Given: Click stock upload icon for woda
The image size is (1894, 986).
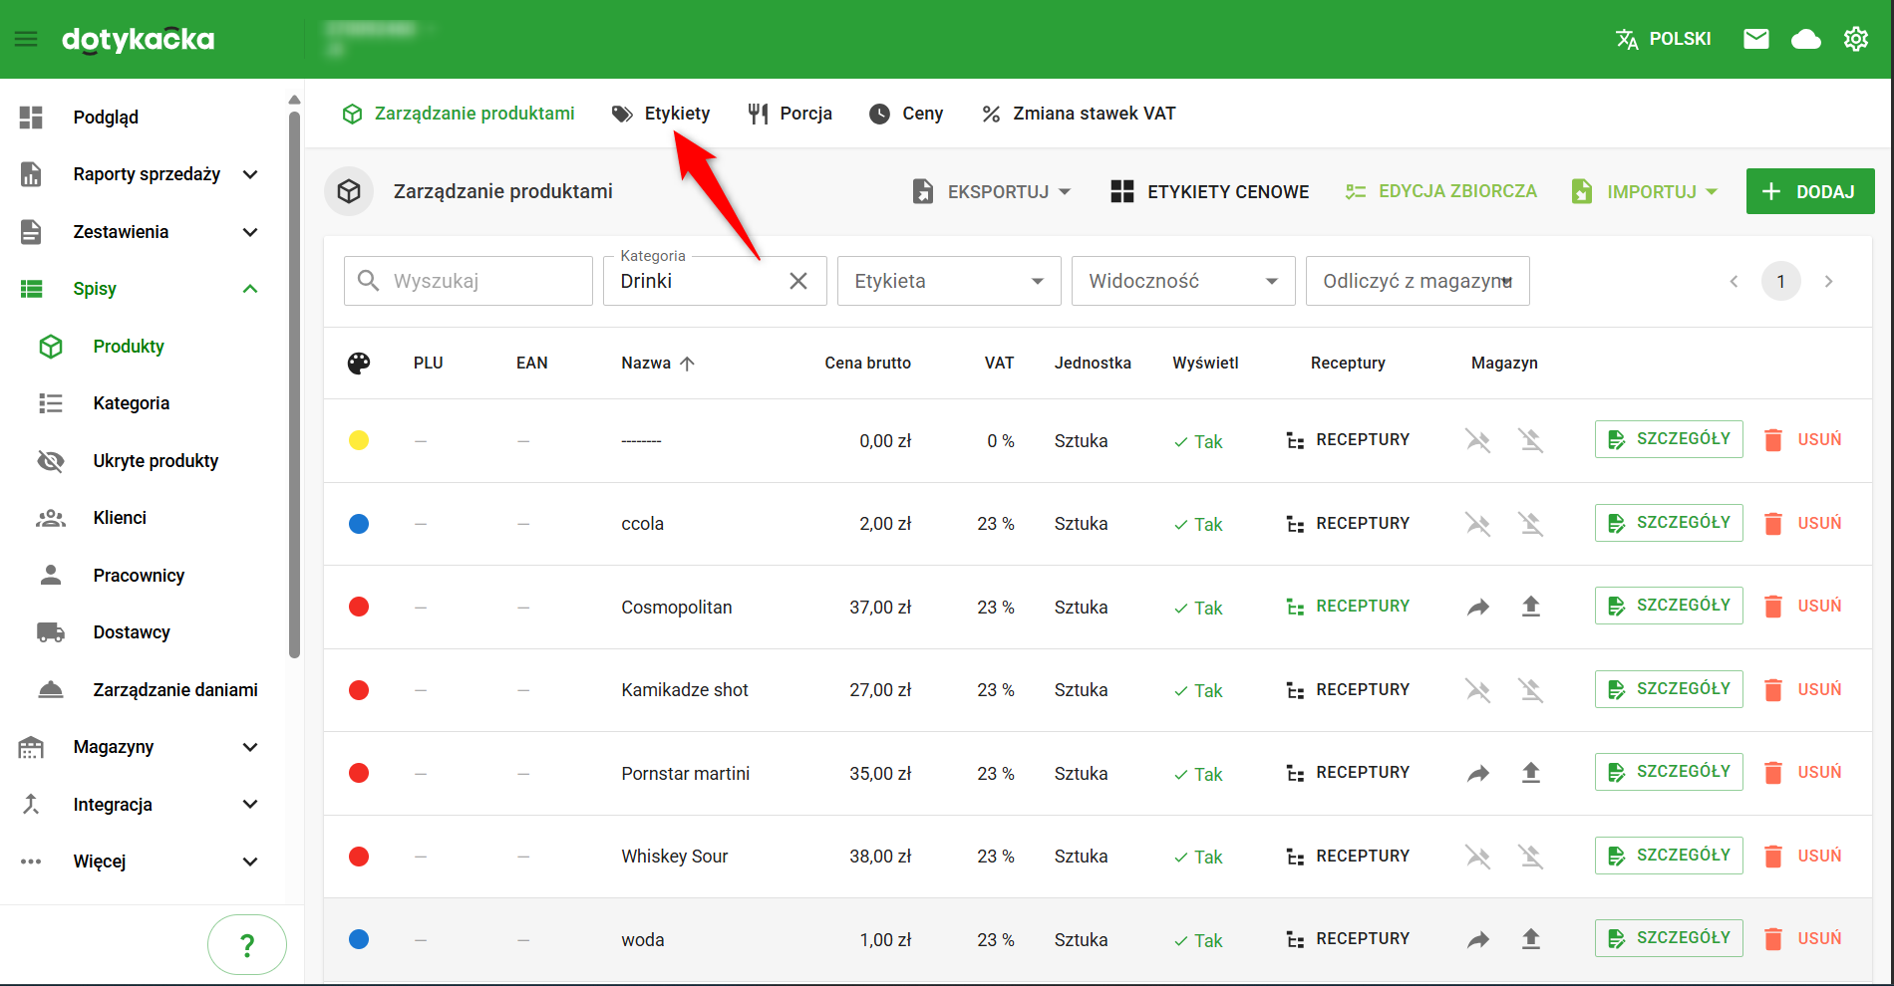Looking at the screenshot, I should point(1531,938).
